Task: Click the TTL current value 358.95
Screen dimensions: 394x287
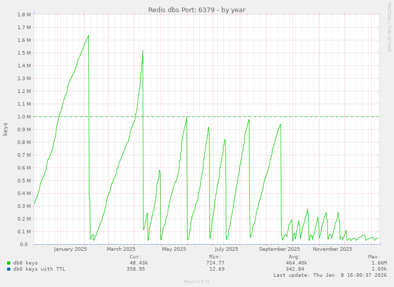Action: coord(136,269)
